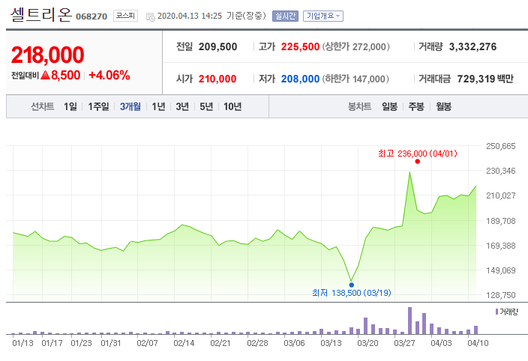Viewport: 528px width, 361px height.
Task: Click the upper limit 상한가 272,000 text
Action: [356, 46]
